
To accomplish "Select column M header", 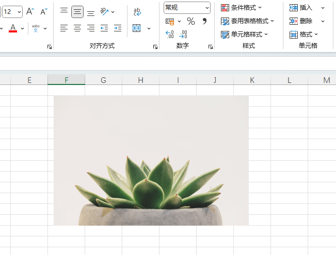I will click(322, 80).
